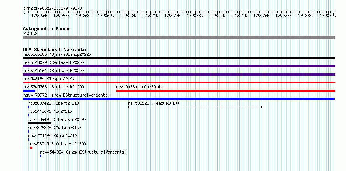Click the thin red nsv508184 variant line
This screenshot has height=171, width=346.
pyautogui.click(x=179, y=83)
